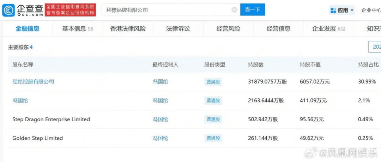
Task: Open the 应用 dropdown menu
Action: point(352,11)
